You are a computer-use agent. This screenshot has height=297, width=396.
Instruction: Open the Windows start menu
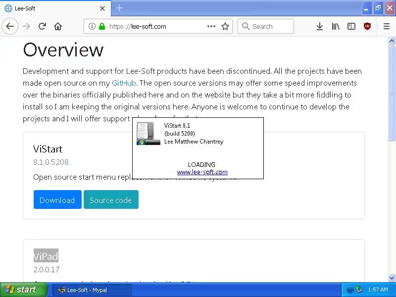point(24,290)
